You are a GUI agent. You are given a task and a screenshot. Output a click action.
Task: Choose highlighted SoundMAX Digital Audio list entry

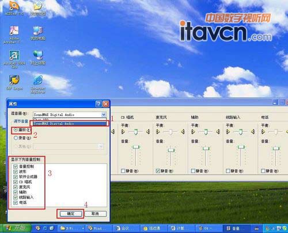coord(70,124)
